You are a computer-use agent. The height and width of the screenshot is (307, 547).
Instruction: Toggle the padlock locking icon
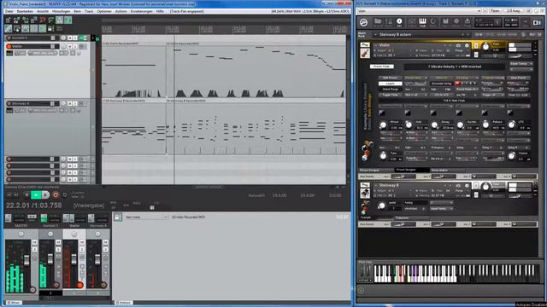pyautogui.click(x=50, y=28)
